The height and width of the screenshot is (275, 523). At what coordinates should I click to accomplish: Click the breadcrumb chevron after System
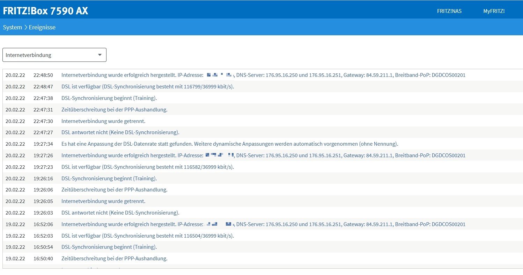[x=25, y=27]
